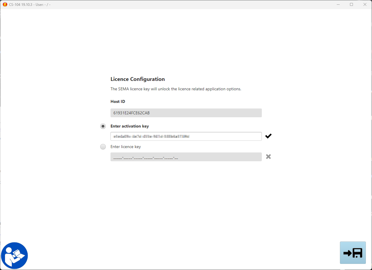
Task: Close the CS-104 application window
Action: tap(365, 4)
